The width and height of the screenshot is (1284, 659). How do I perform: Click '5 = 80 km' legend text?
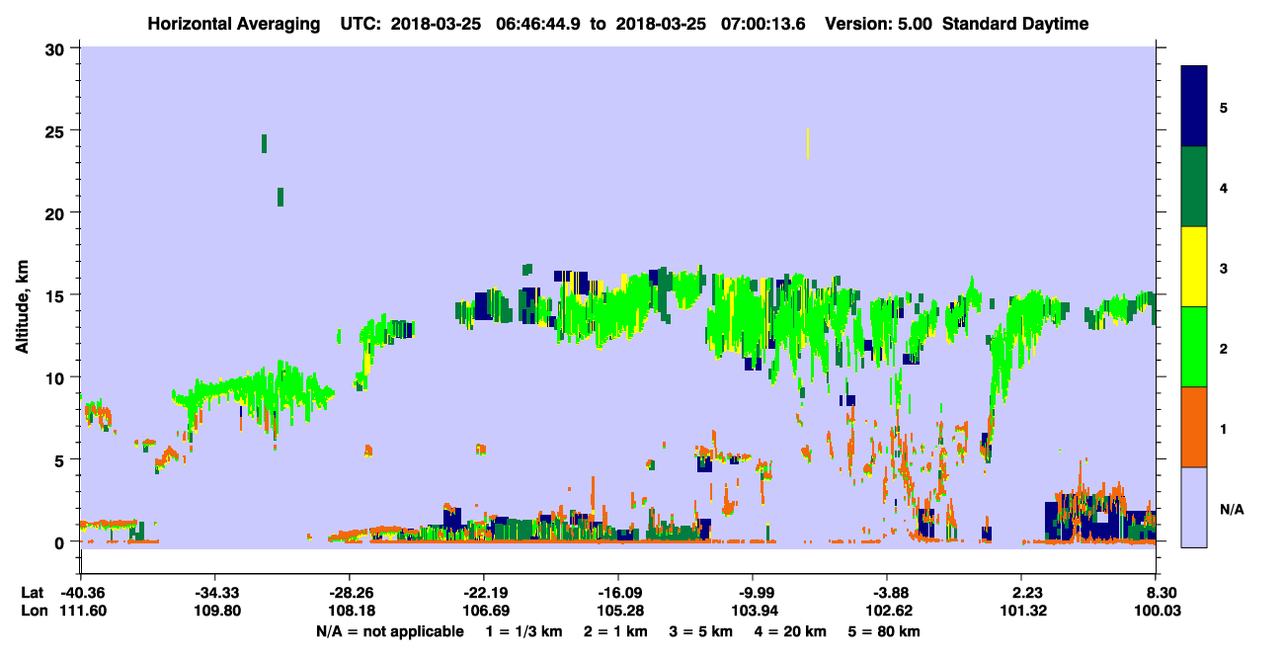point(886,630)
